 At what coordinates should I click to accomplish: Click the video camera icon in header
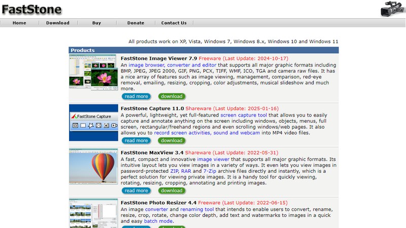click(x=392, y=9)
